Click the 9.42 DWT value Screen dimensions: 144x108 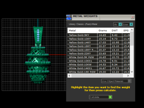click(x=115, y=35)
